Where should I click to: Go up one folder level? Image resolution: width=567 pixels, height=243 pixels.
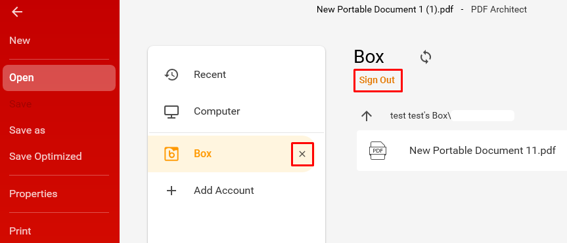pos(367,116)
